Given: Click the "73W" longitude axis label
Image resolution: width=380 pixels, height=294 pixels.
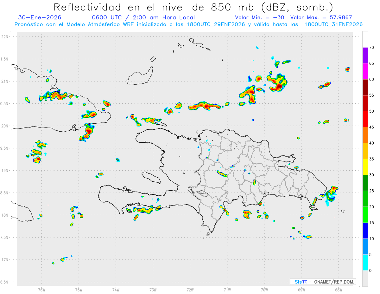Looking at the screenshot, I should (x=153, y=290).
